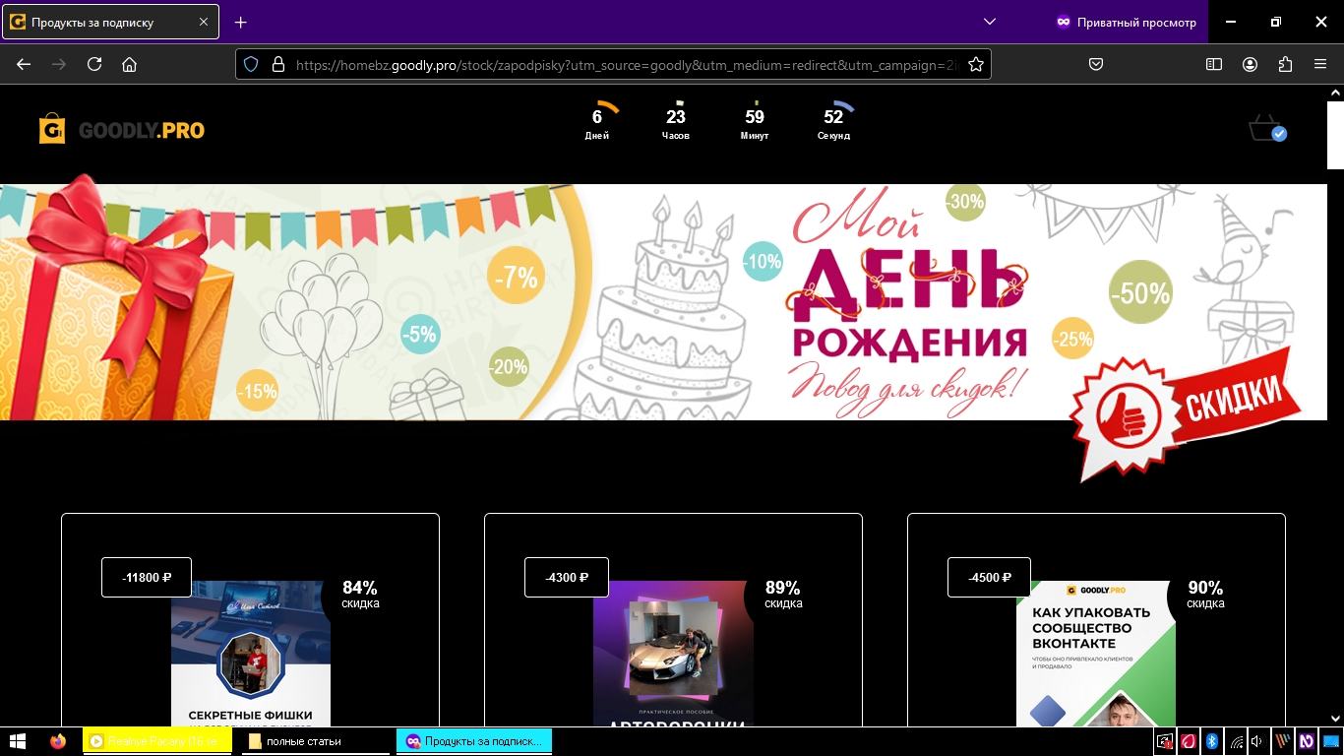Click the page vertical scrollbar thumb
This screenshot has width=1344, height=756.
tap(1335, 135)
